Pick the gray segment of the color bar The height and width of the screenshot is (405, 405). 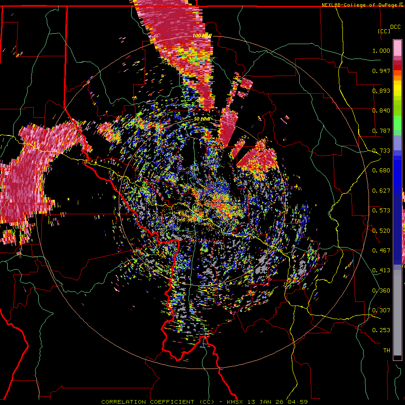[x=397, y=313]
